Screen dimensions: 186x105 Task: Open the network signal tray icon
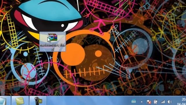[163, 102]
